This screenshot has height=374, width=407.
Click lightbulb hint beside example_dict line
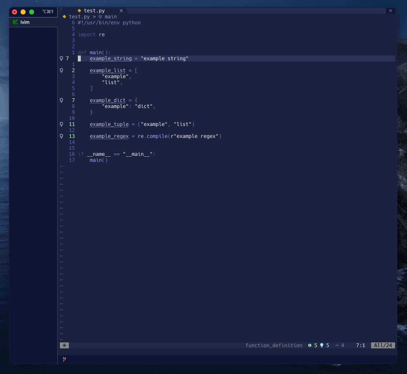62,100
